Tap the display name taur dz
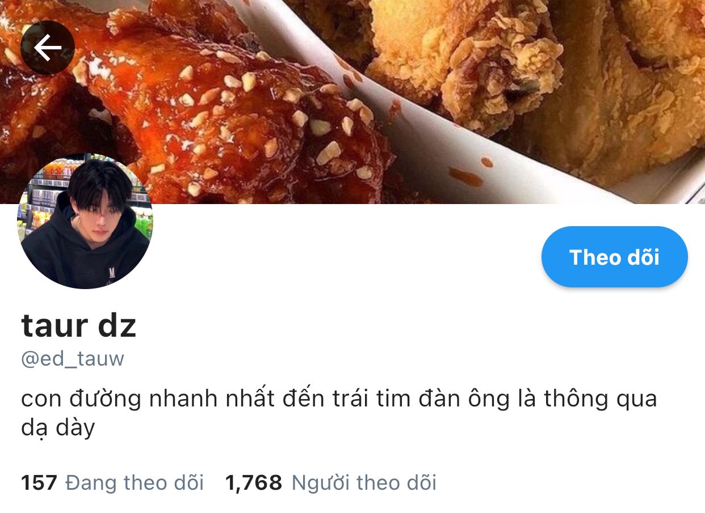The image size is (705, 513). click(79, 325)
